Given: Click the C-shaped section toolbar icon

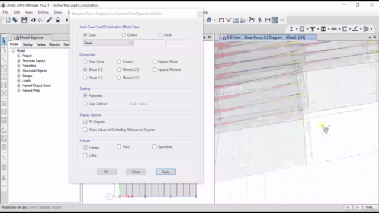Looking at the screenshot, I should [345, 29].
